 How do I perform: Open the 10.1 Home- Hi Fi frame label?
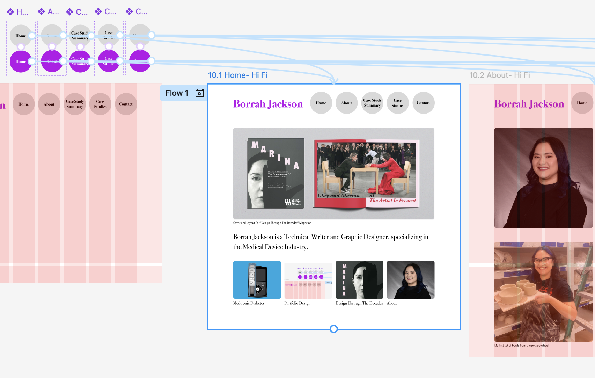pyautogui.click(x=238, y=75)
